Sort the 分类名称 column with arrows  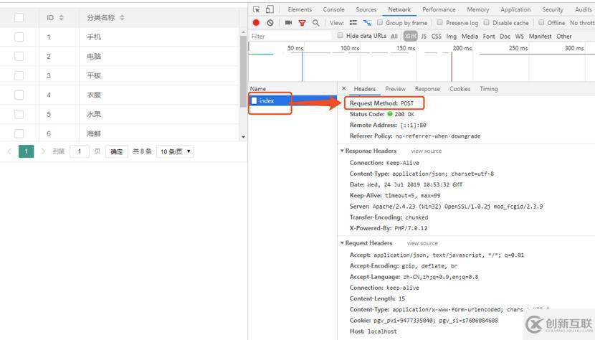click(122, 17)
